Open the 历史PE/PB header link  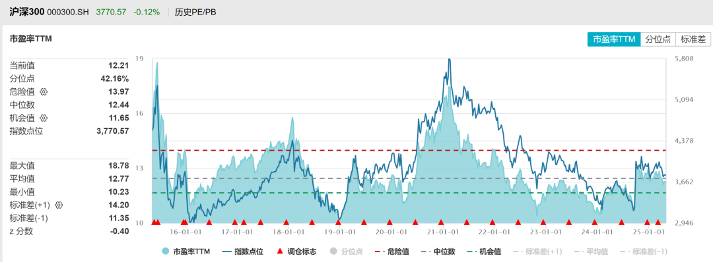click(195, 13)
